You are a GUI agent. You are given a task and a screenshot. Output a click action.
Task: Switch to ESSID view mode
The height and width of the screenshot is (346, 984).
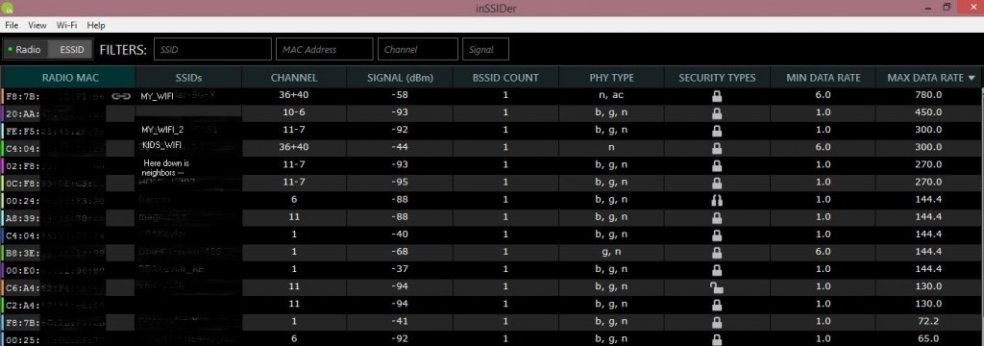coord(70,50)
